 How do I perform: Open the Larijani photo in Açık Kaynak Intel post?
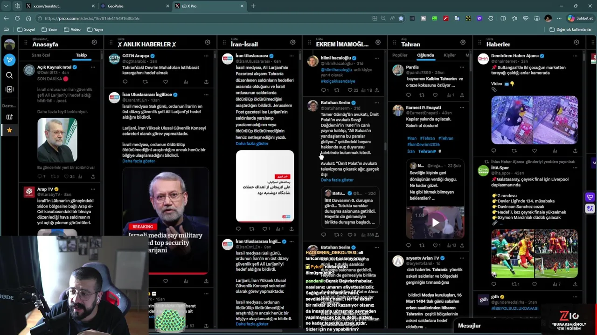pyautogui.click(x=57, y=140)
